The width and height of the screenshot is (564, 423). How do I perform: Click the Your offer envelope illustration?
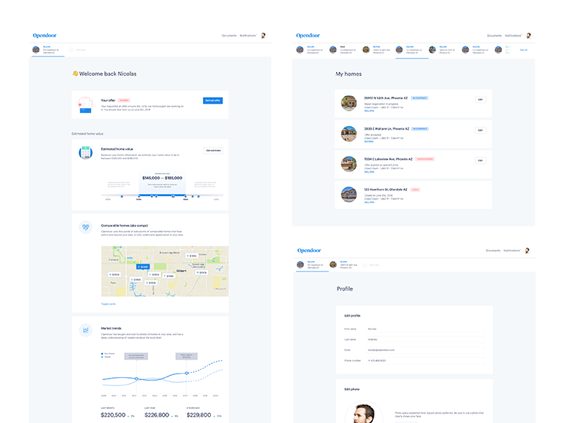86,104
